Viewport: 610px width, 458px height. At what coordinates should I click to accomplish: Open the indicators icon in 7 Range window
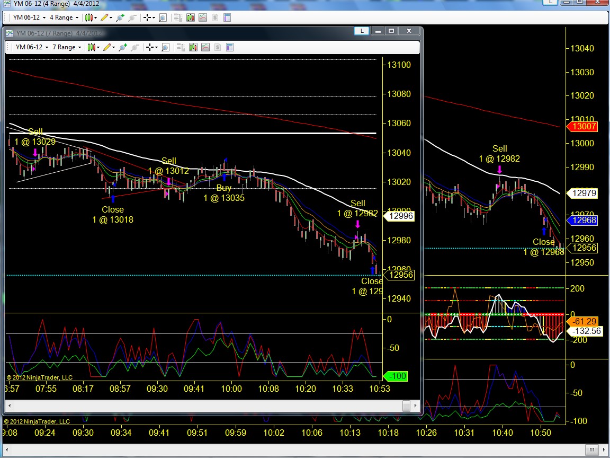(x=205, y=47)
